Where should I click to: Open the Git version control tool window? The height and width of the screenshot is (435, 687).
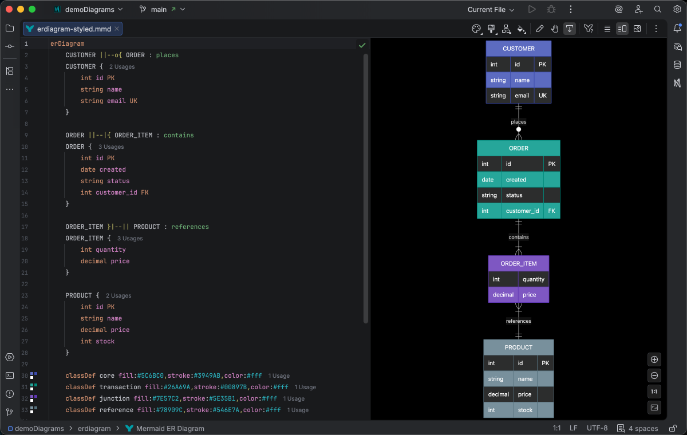pyautogui.click(x=10, y=412)
